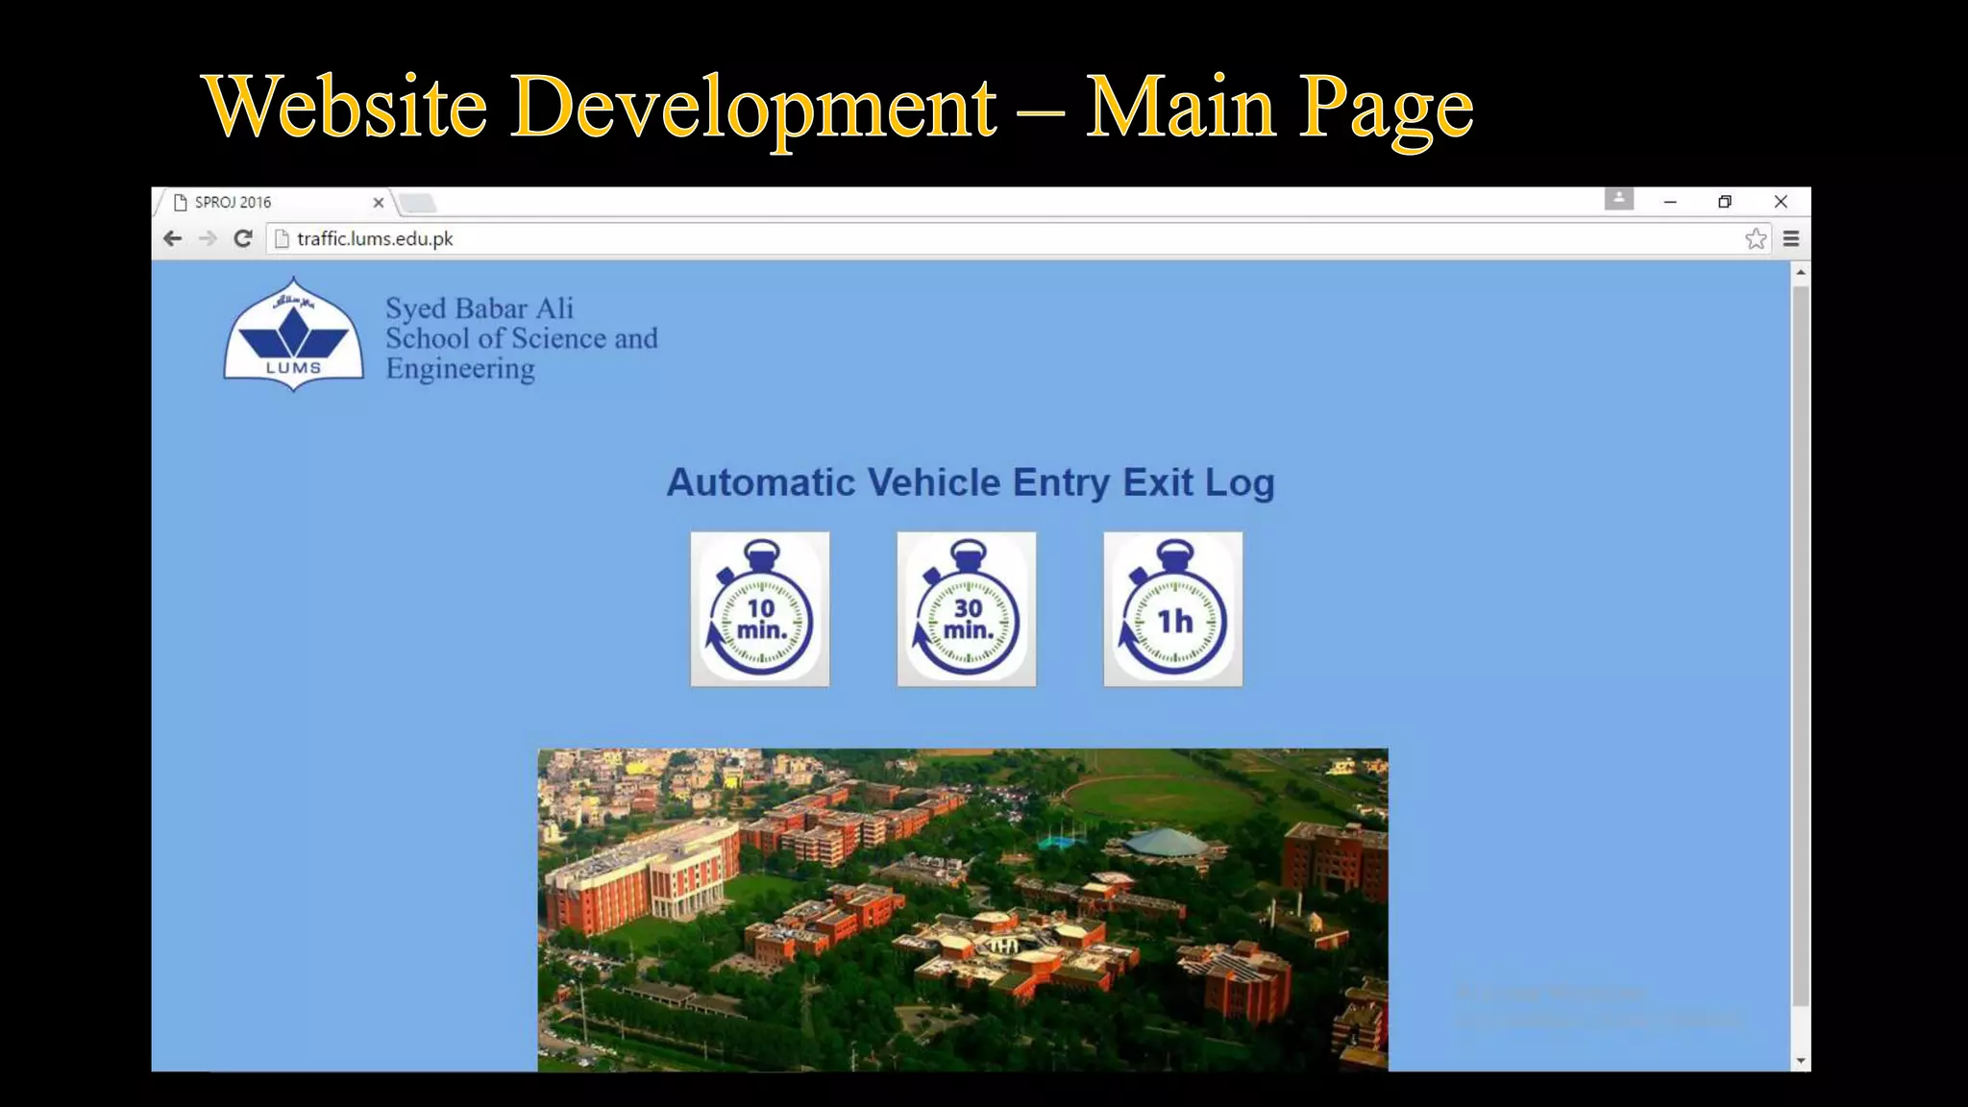Bookmark page using the star icon
Image resolution: width=1968 pixels, height=1107 pixels.
(x=1756, y=238)
